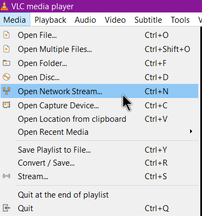The height and width of the screenshot is (216, 202).
Task: Click the VLC cone icon in title bar
Action: pyautogui.click(x=4, y=6)
